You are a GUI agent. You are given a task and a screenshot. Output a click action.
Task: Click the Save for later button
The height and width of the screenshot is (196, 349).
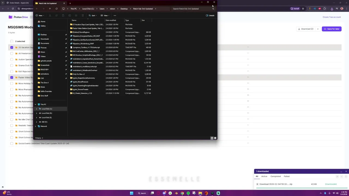pyautogui.click(x=332, y=29)
